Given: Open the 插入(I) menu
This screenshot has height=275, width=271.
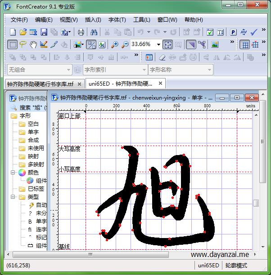Looking at the screenshot, I should 93,20.
